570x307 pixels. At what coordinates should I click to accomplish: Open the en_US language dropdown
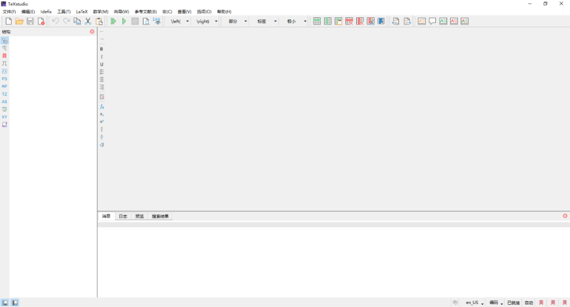click(482, 303)
